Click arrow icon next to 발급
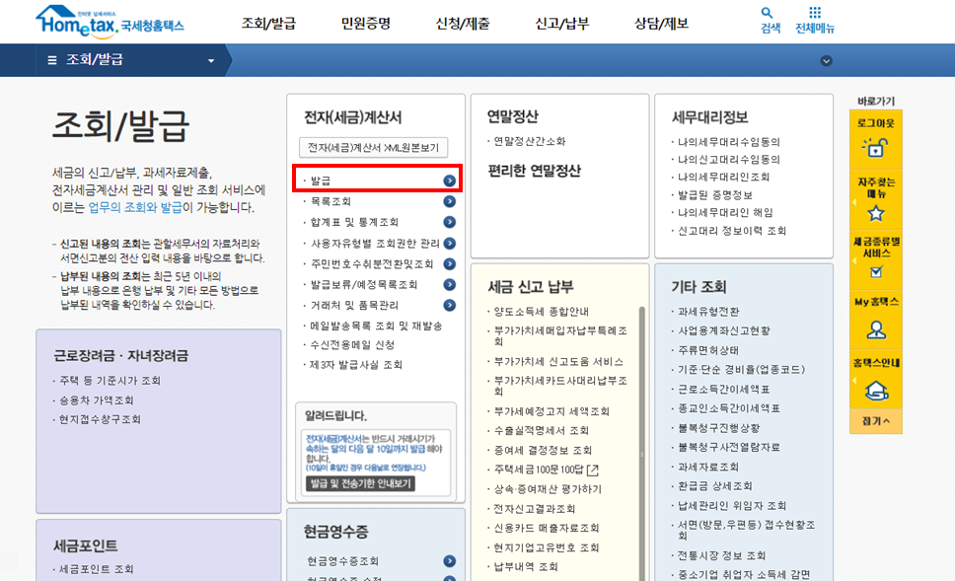Screen dimensions: 955x581 [450, 181]
